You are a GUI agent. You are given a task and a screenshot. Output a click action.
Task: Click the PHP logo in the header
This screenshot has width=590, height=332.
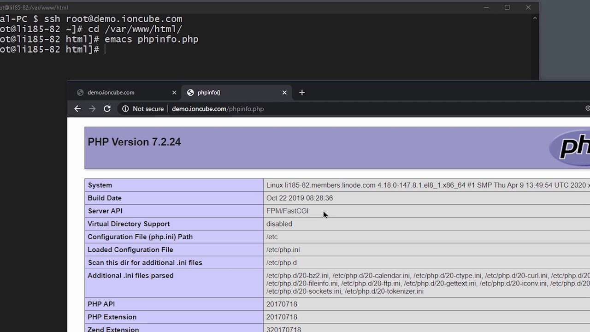pos(572,147)
